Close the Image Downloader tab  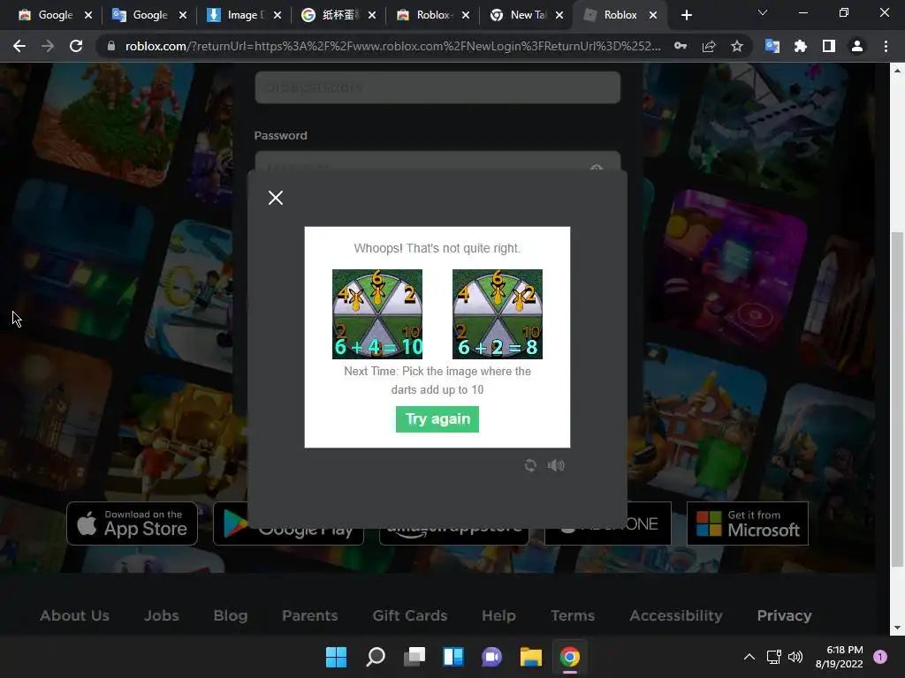coord(278,15)
